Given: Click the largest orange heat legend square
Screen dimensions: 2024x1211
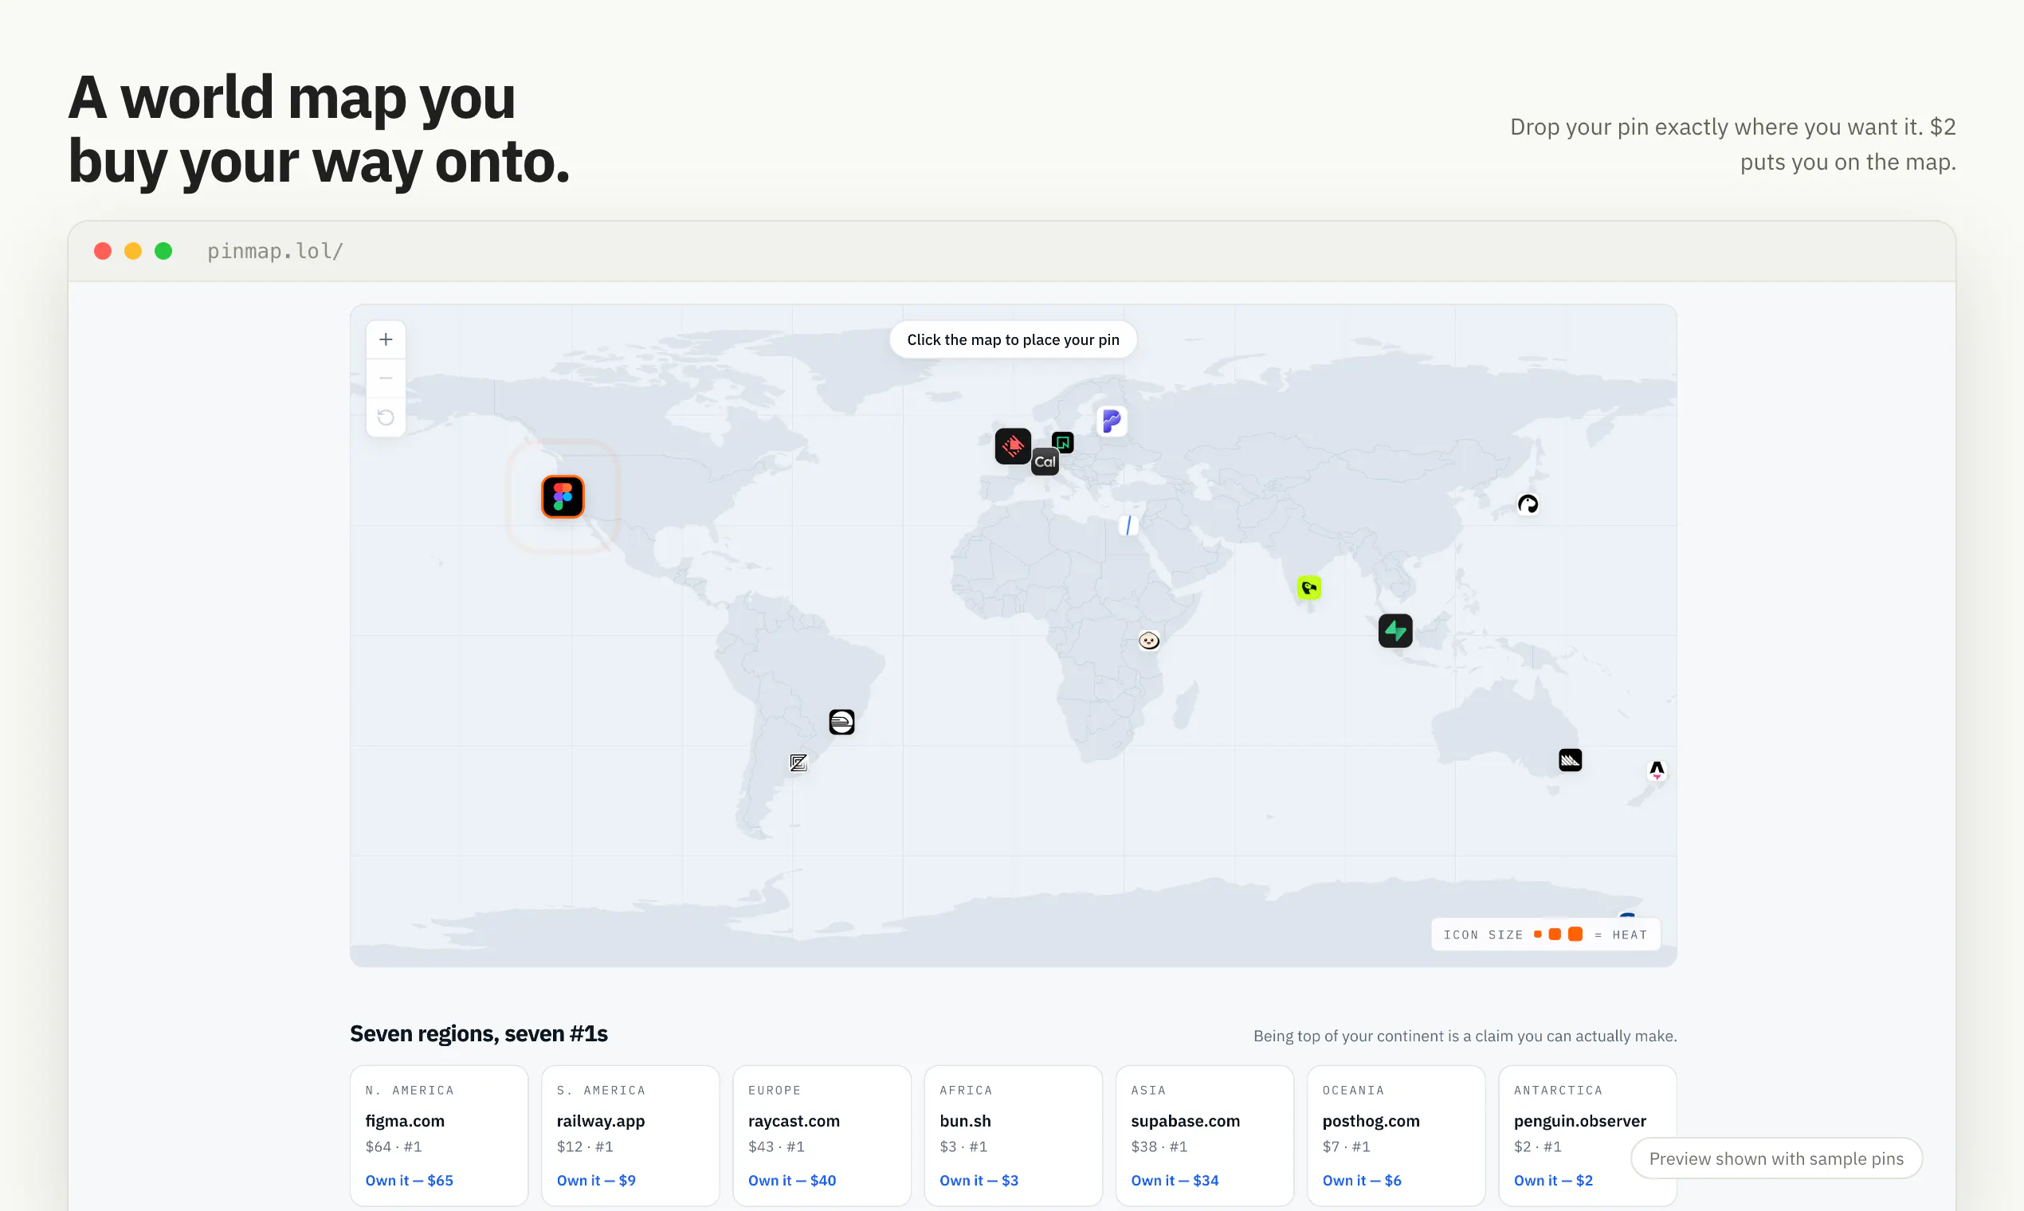Looking at the screenshot, I should tap(1575, 935).
